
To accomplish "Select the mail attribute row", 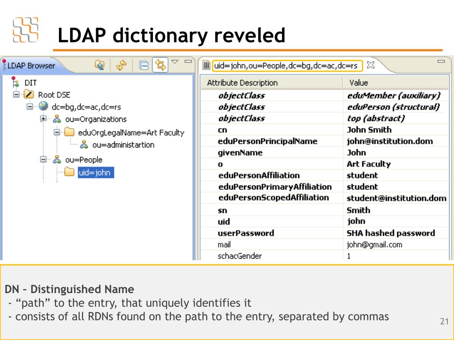I will coord(325,244).
